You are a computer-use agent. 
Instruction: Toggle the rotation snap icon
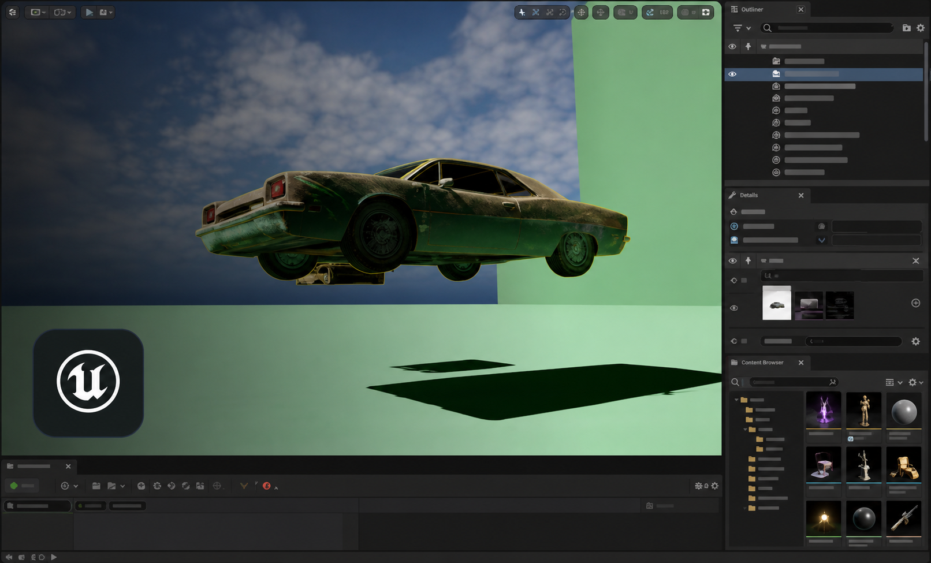coord(650,12)
